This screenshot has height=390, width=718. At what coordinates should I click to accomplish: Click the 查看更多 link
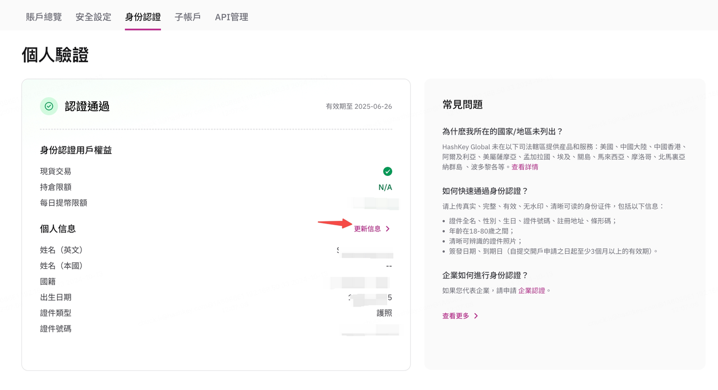point(455,316)
